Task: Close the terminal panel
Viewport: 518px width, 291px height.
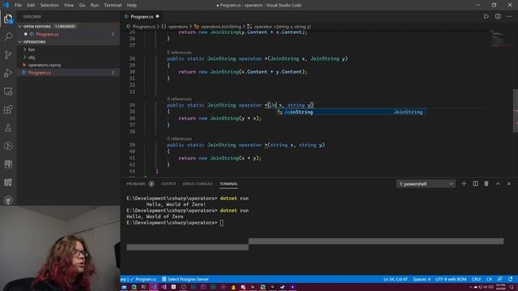Action: click(509, 183)
